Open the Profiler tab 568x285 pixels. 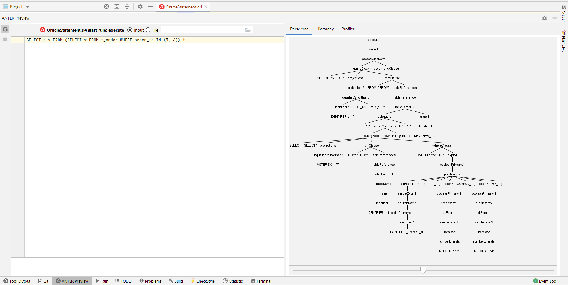(348, 29)
